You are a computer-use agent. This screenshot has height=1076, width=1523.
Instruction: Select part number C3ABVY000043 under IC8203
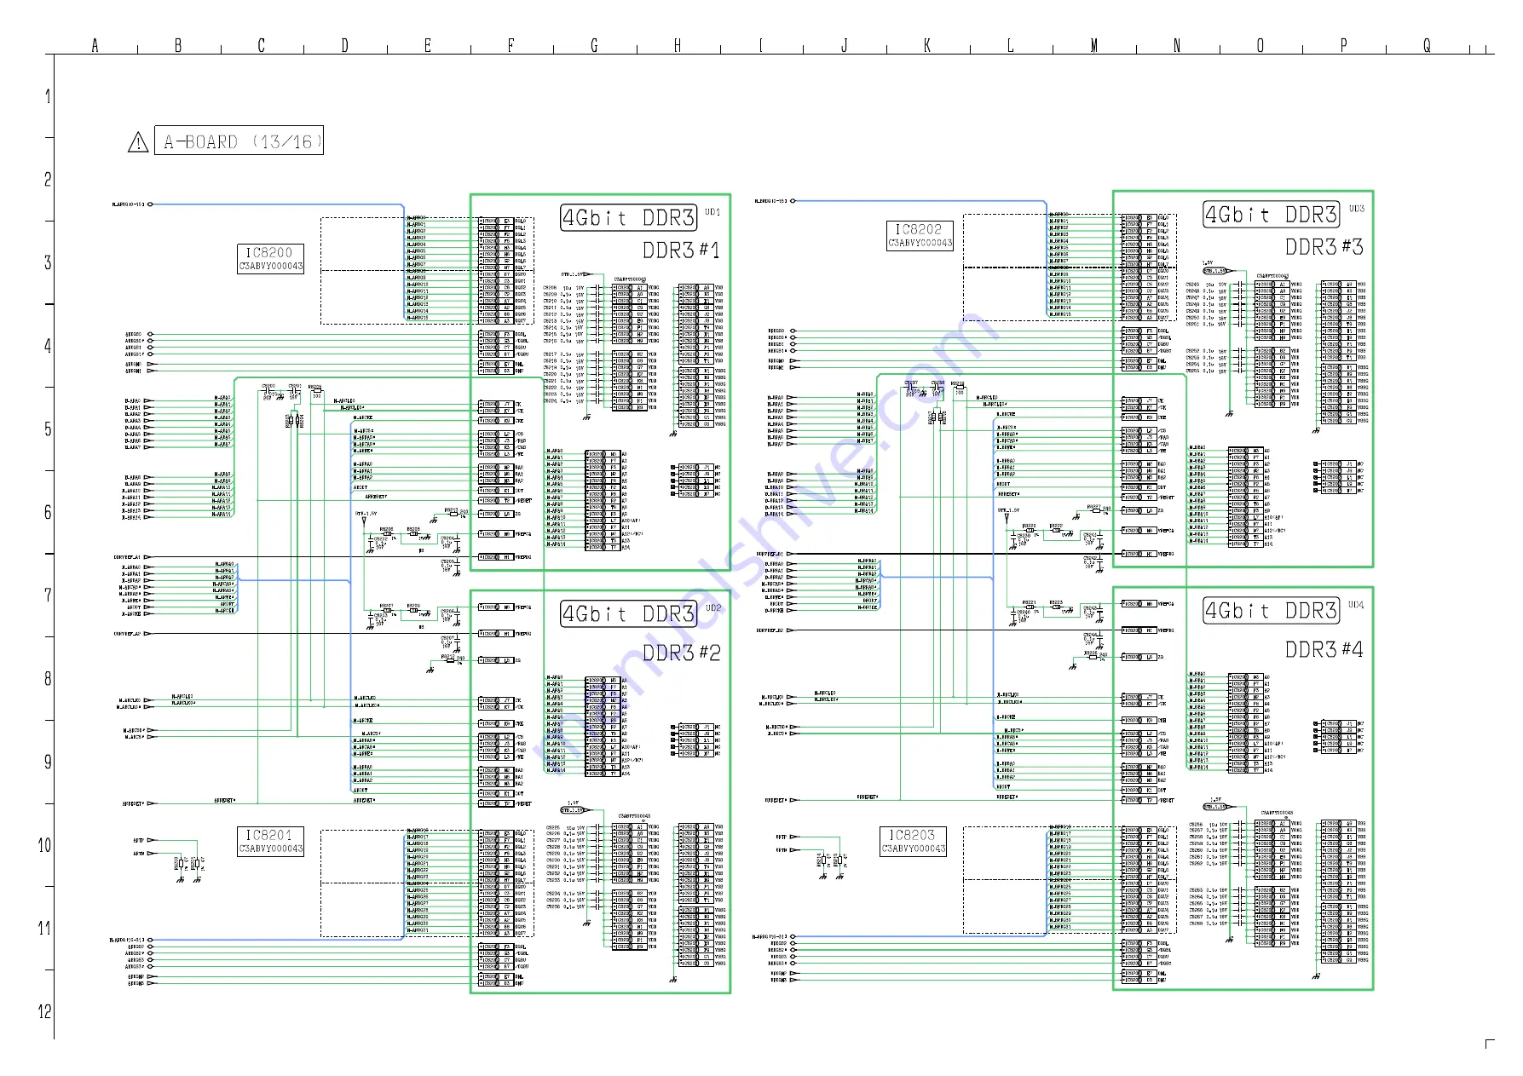click(x=914, y=849)
